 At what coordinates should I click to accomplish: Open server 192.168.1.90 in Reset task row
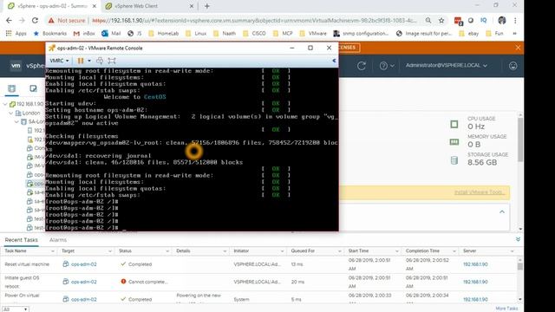[475, 264]
